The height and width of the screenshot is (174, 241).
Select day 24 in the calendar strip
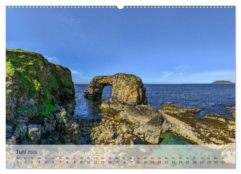tap(180, 162)
